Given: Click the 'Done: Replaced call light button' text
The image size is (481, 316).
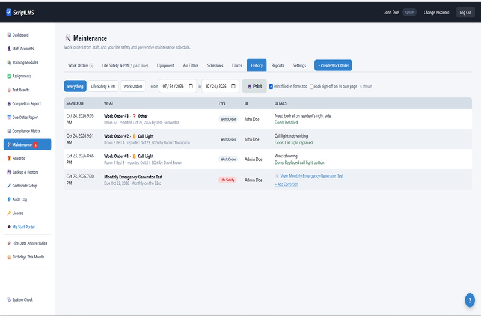Looking at the screenshot, I should click(x=299, y=163).
